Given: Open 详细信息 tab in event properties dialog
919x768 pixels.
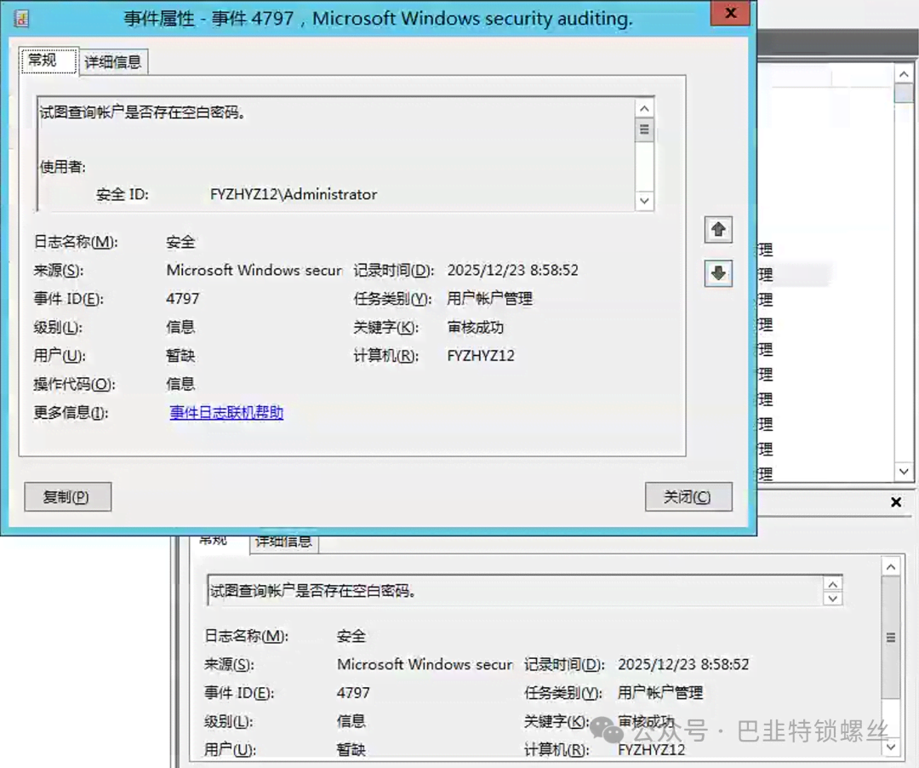Looking at the screenshot, I should point(112,61).
